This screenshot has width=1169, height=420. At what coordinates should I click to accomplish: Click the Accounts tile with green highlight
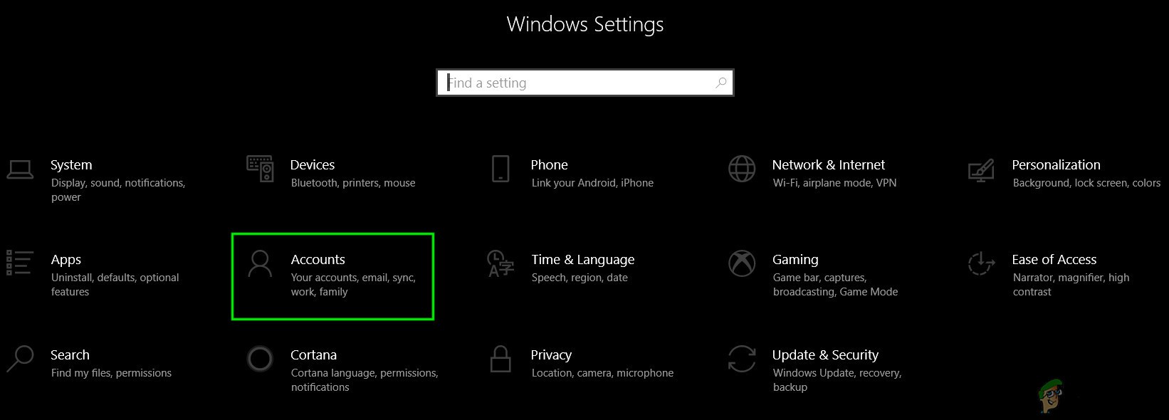[x=332, y=276]
